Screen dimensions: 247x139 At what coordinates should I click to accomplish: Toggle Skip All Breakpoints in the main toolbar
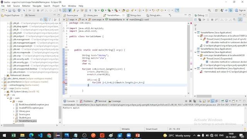pyautogui.click(x=24, y=10)
